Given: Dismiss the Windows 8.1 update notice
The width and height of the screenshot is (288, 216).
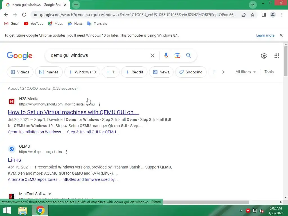Looking at the screenshot, I should tap(281, 35).
